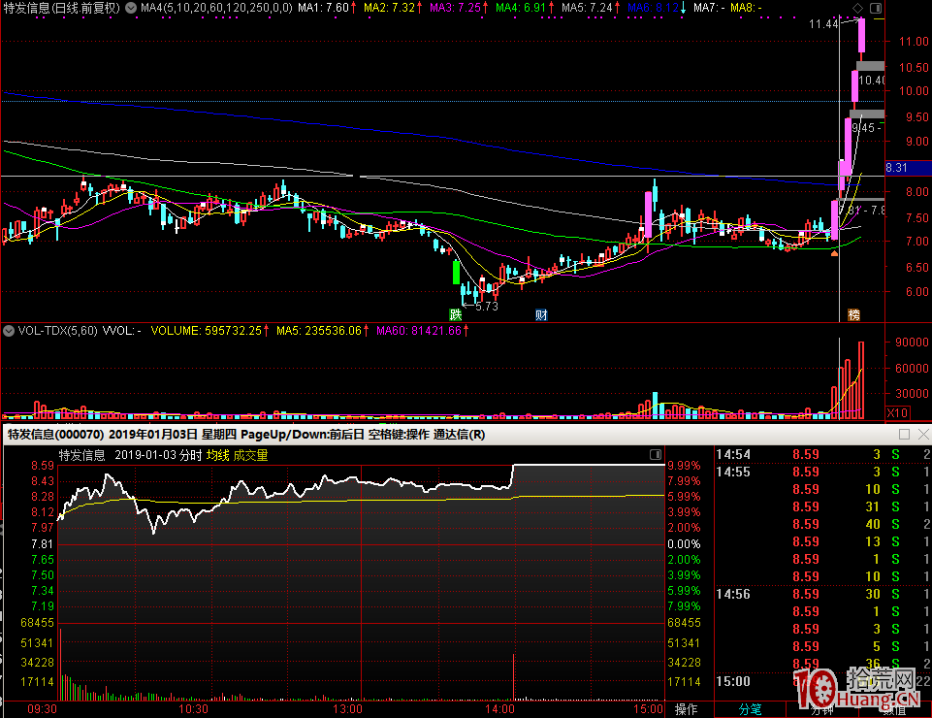The width and height of the screenshot is (932, 718).
Task: Click the 8.31 price tag on the axis
Action: click(897, 168)
